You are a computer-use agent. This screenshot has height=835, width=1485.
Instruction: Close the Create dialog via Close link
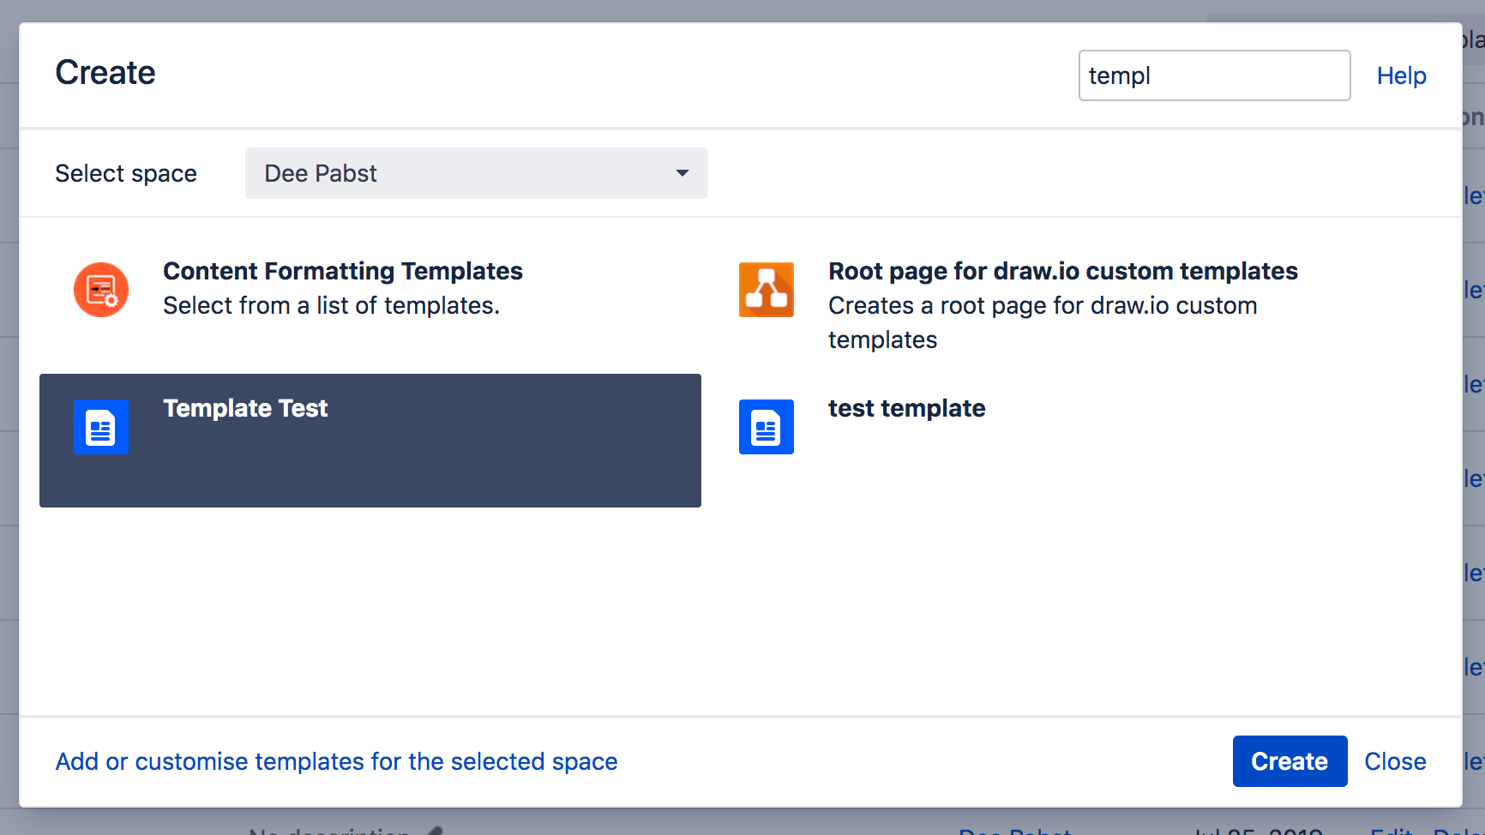pyautogui.click(x=1395, y=761)
